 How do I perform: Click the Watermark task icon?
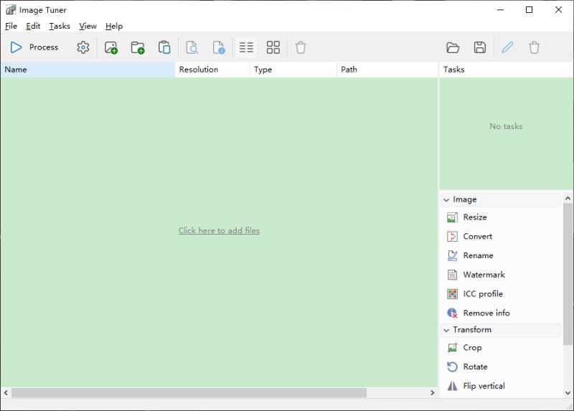coord(452,275)
